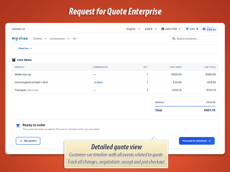Click the Ready to order heading
The image size is (230, 172).
pos(34,125)
